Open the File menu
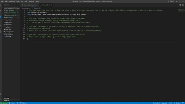The height and width of the screenshot is (104, 185). (x=2, y=1)
